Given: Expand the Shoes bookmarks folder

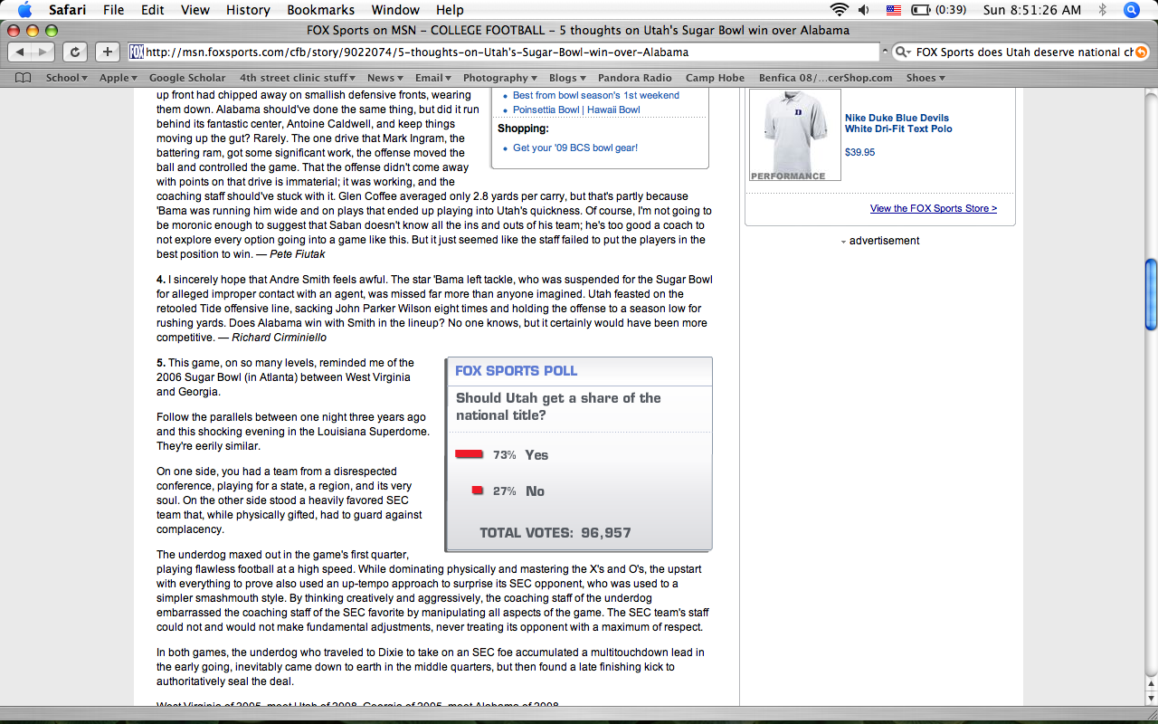Looking at the screenshot, I should click(x=925, y=78).
